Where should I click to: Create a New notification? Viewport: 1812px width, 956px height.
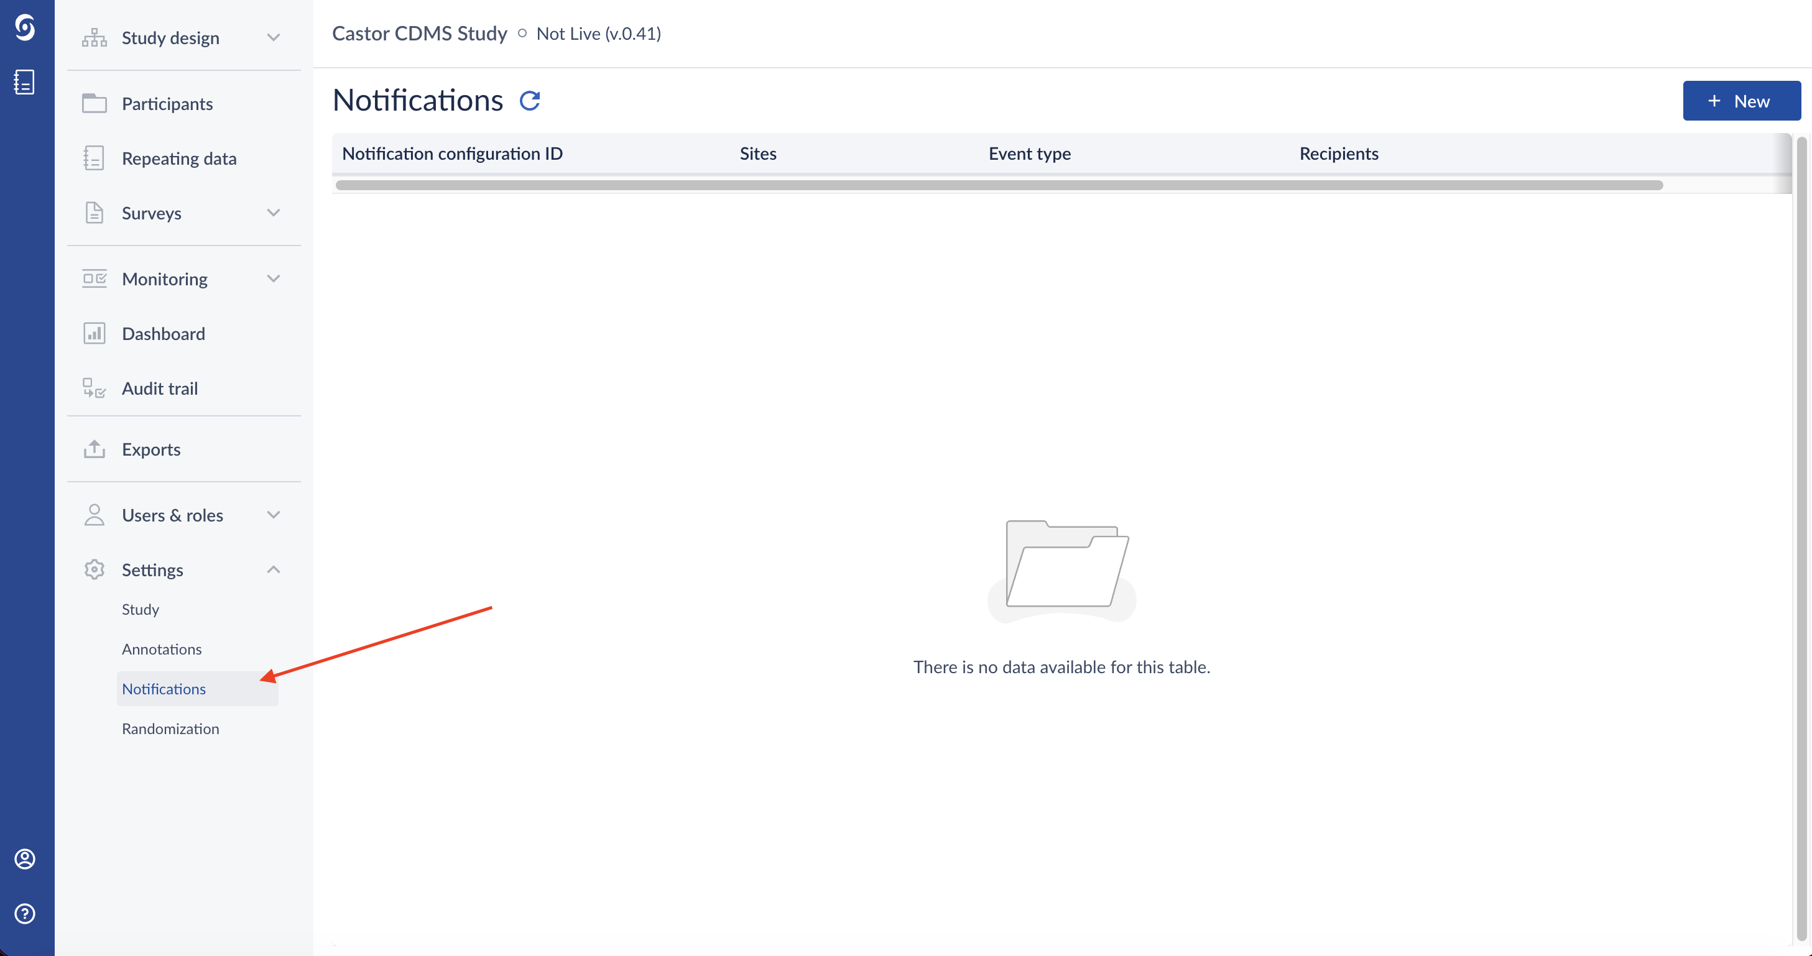[1741, 101]
